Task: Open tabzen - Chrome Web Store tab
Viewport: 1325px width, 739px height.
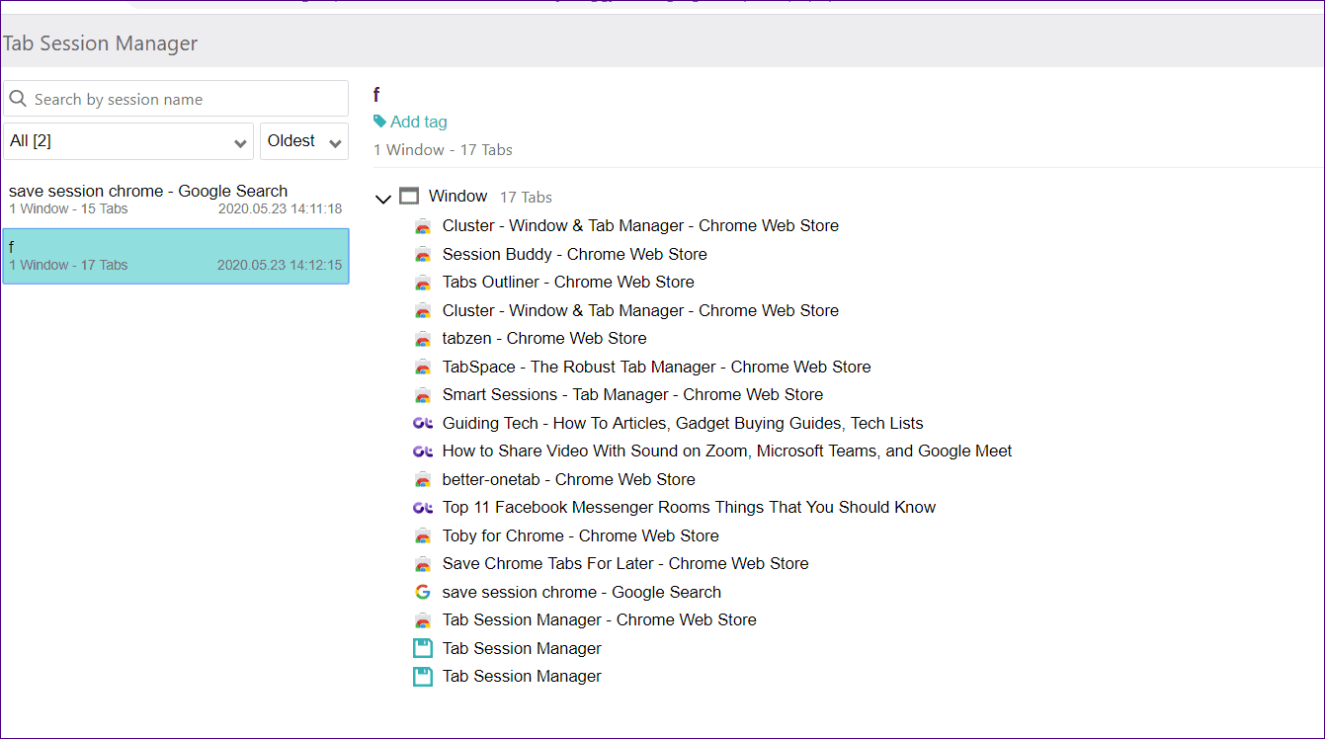Action: tap(543, 338)
